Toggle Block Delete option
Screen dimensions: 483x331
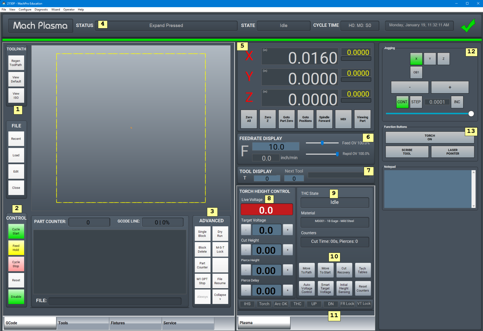pos(202,250)
